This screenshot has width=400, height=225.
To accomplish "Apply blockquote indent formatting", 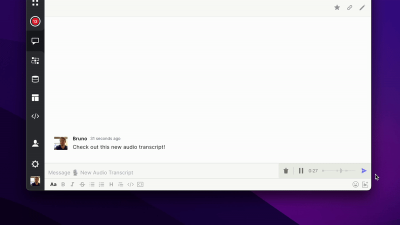I will pos(120,184).
